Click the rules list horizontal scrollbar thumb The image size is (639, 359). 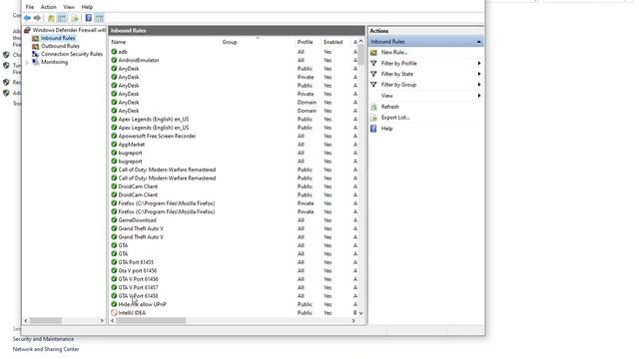pos(151,321)
